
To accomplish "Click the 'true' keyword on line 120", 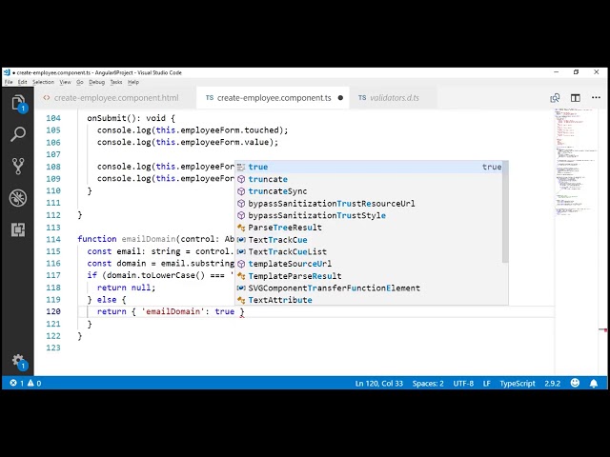I will pos(225,311).
